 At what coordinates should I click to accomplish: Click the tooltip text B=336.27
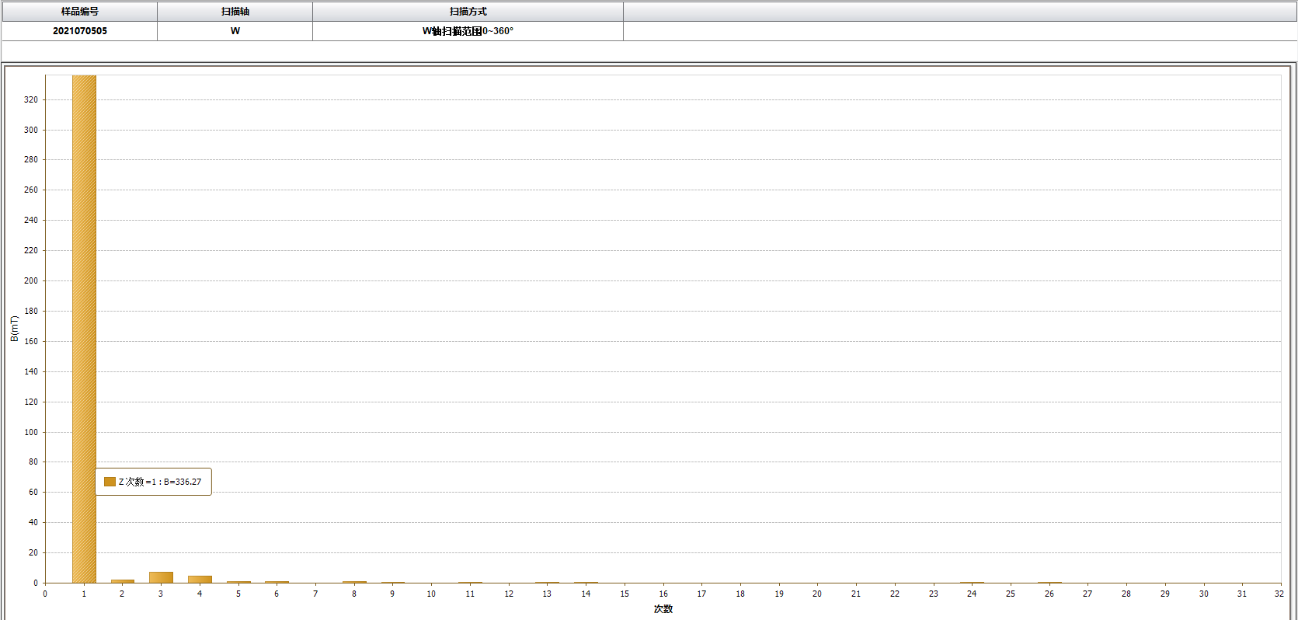point(182,482)
